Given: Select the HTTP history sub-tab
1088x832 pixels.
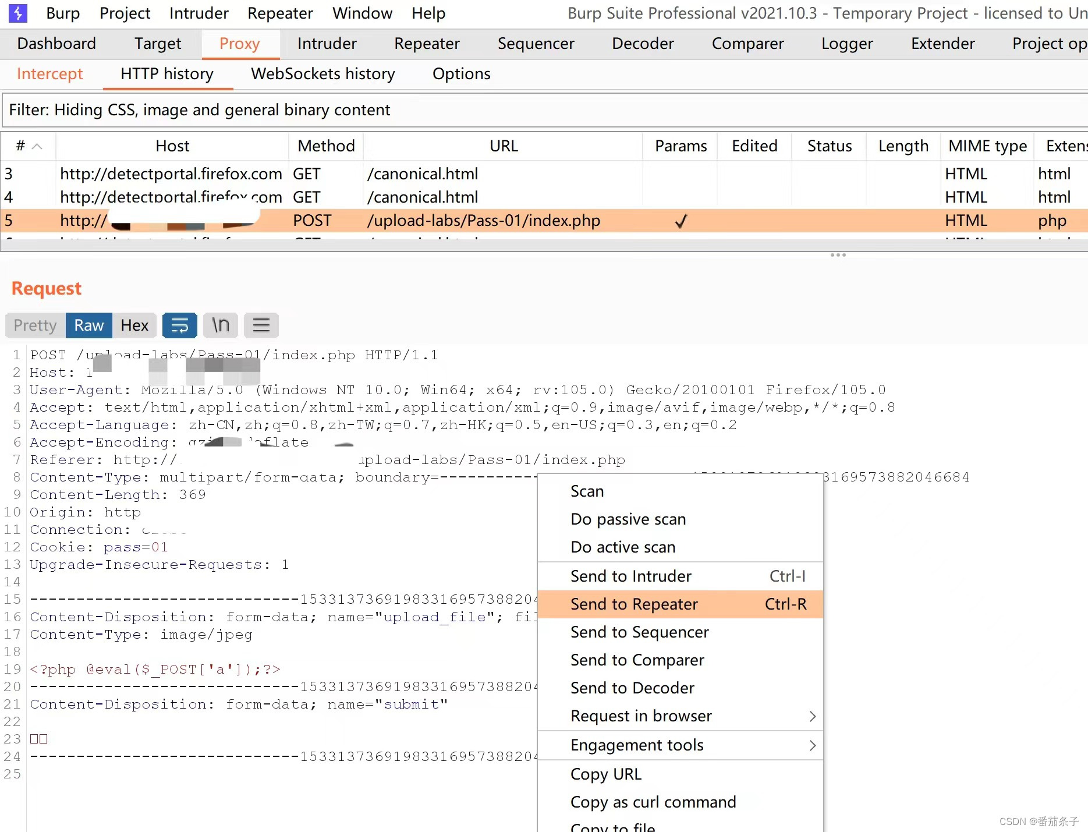Looking at the screenshot, I should pos(167,74).
